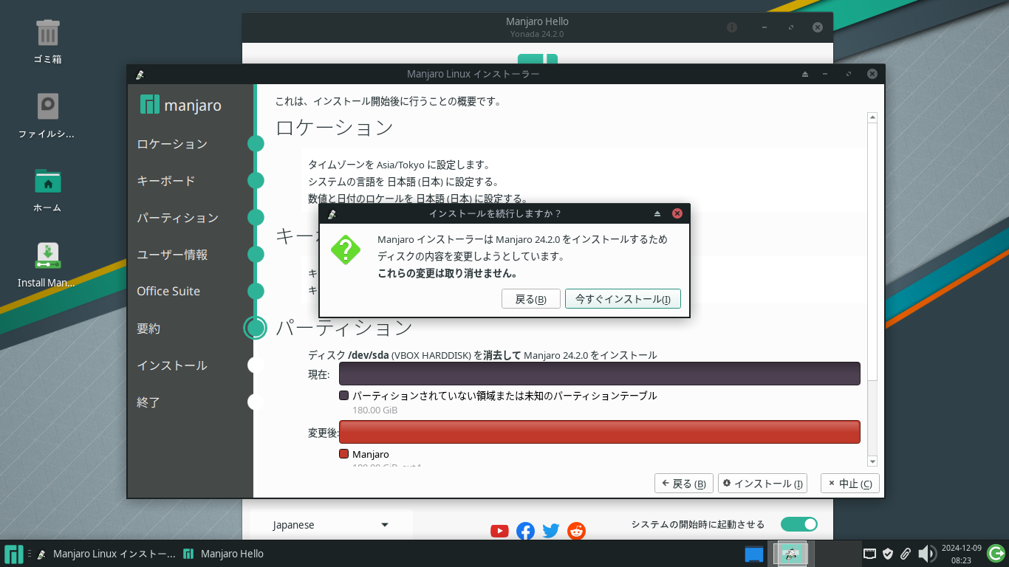The image size is (1009, 567).
Task: Click the 'ロケーション' heading in the summary
Action: point(335,128)
